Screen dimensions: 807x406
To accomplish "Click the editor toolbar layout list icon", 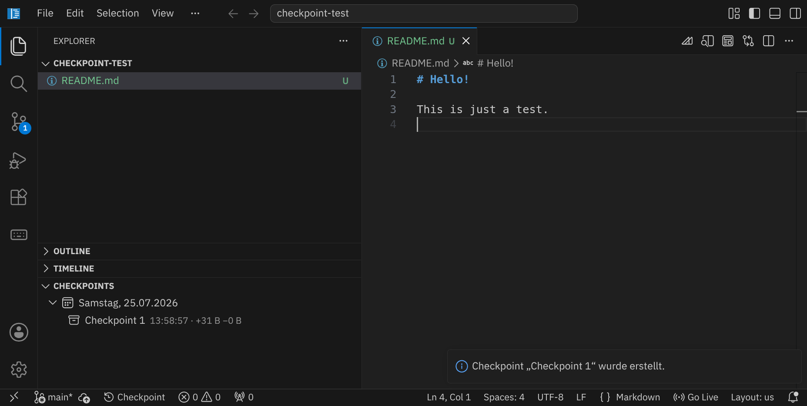I will click(x=728, y=41).
